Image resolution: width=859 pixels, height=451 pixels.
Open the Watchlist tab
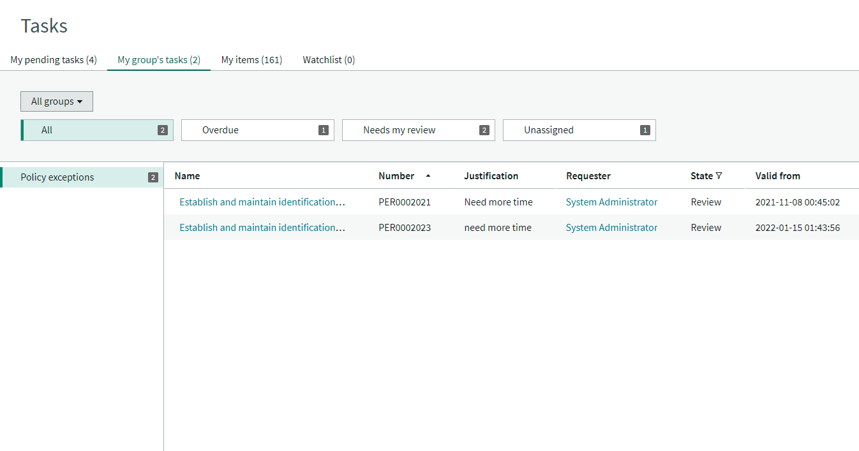(x=329, y=59)
